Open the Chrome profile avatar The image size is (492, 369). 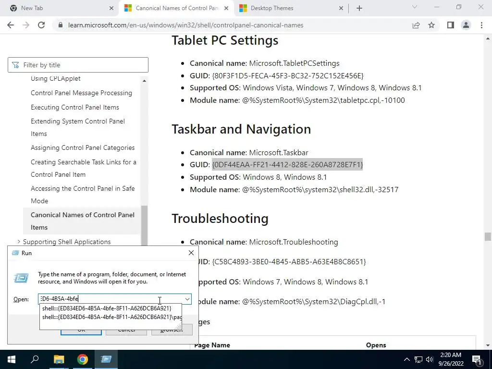pos(466,25)
